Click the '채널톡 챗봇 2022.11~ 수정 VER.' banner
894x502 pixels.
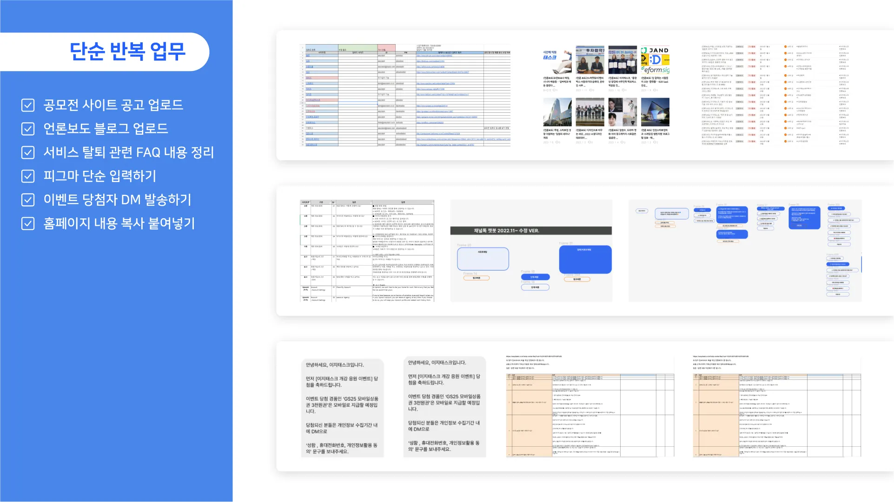530,230
